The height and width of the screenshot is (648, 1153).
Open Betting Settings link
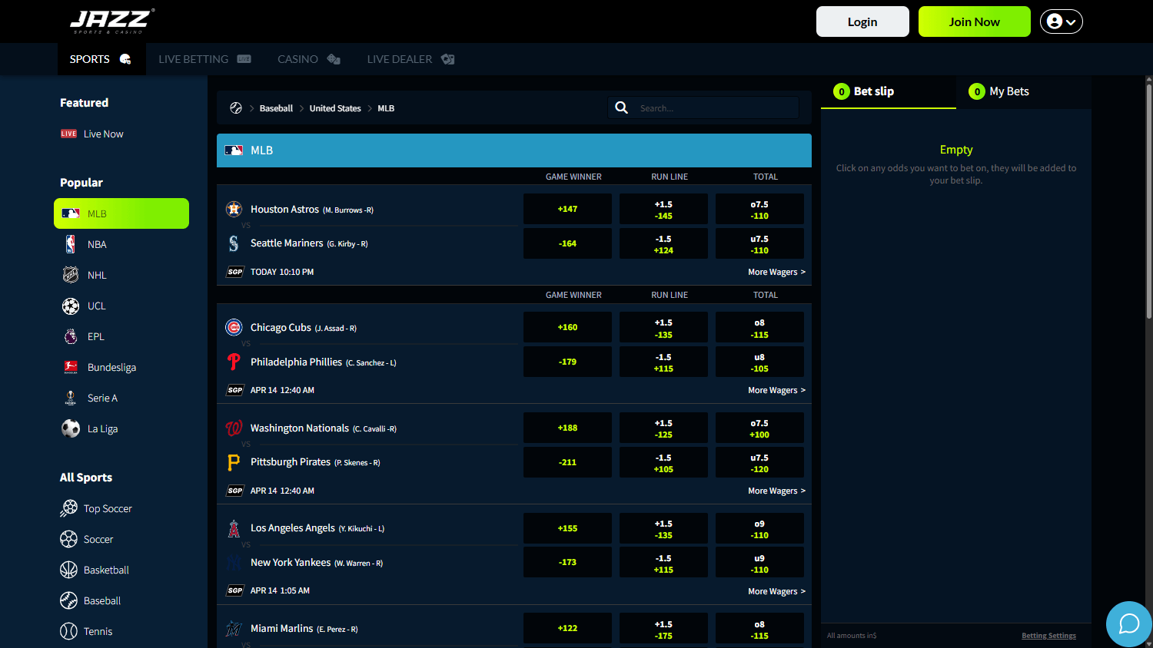click(1048, 635)
